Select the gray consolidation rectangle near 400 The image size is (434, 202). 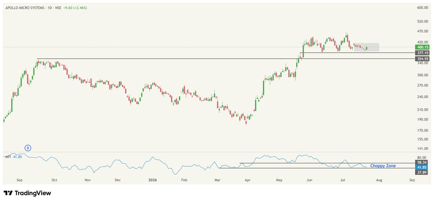(x=366, y=47)
